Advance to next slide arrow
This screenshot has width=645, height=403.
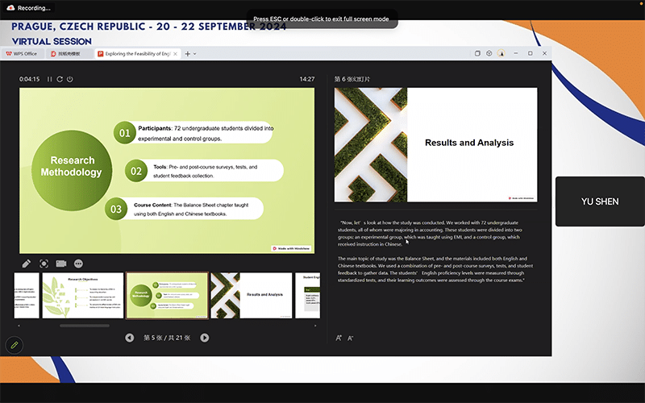pyautogui.click(x=205, y=338)
